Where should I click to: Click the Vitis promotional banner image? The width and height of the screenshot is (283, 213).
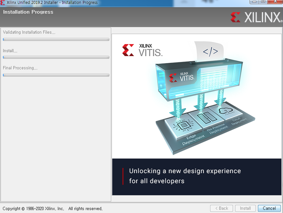197,114
